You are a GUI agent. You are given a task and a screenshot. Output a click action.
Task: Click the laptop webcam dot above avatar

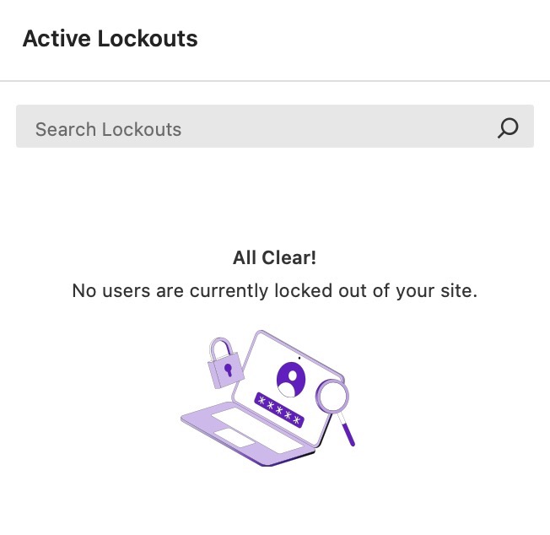click(299, 358)
